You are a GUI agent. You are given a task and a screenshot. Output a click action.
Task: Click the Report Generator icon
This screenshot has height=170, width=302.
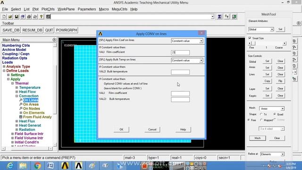coord(35,17)
